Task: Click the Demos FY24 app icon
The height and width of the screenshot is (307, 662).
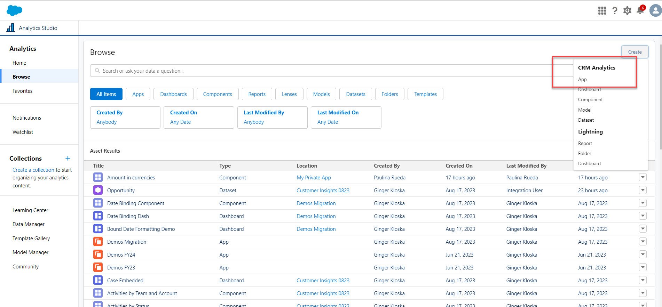Action: coord(98,255)
